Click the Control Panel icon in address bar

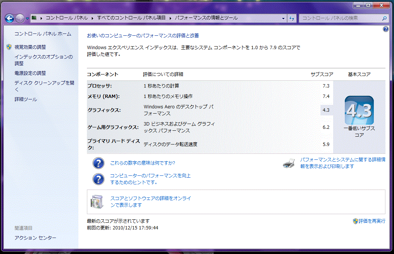34,18
